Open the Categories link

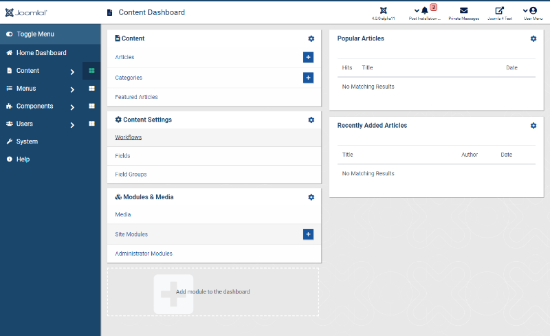click(x=129, y=78)
